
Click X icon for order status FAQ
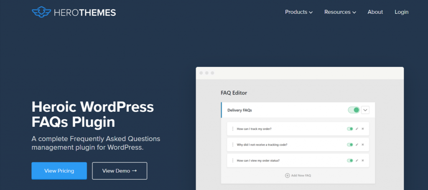[363, 160]
